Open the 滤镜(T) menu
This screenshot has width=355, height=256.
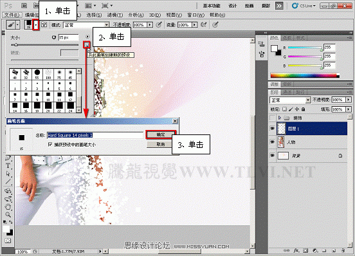click(115, 15)
